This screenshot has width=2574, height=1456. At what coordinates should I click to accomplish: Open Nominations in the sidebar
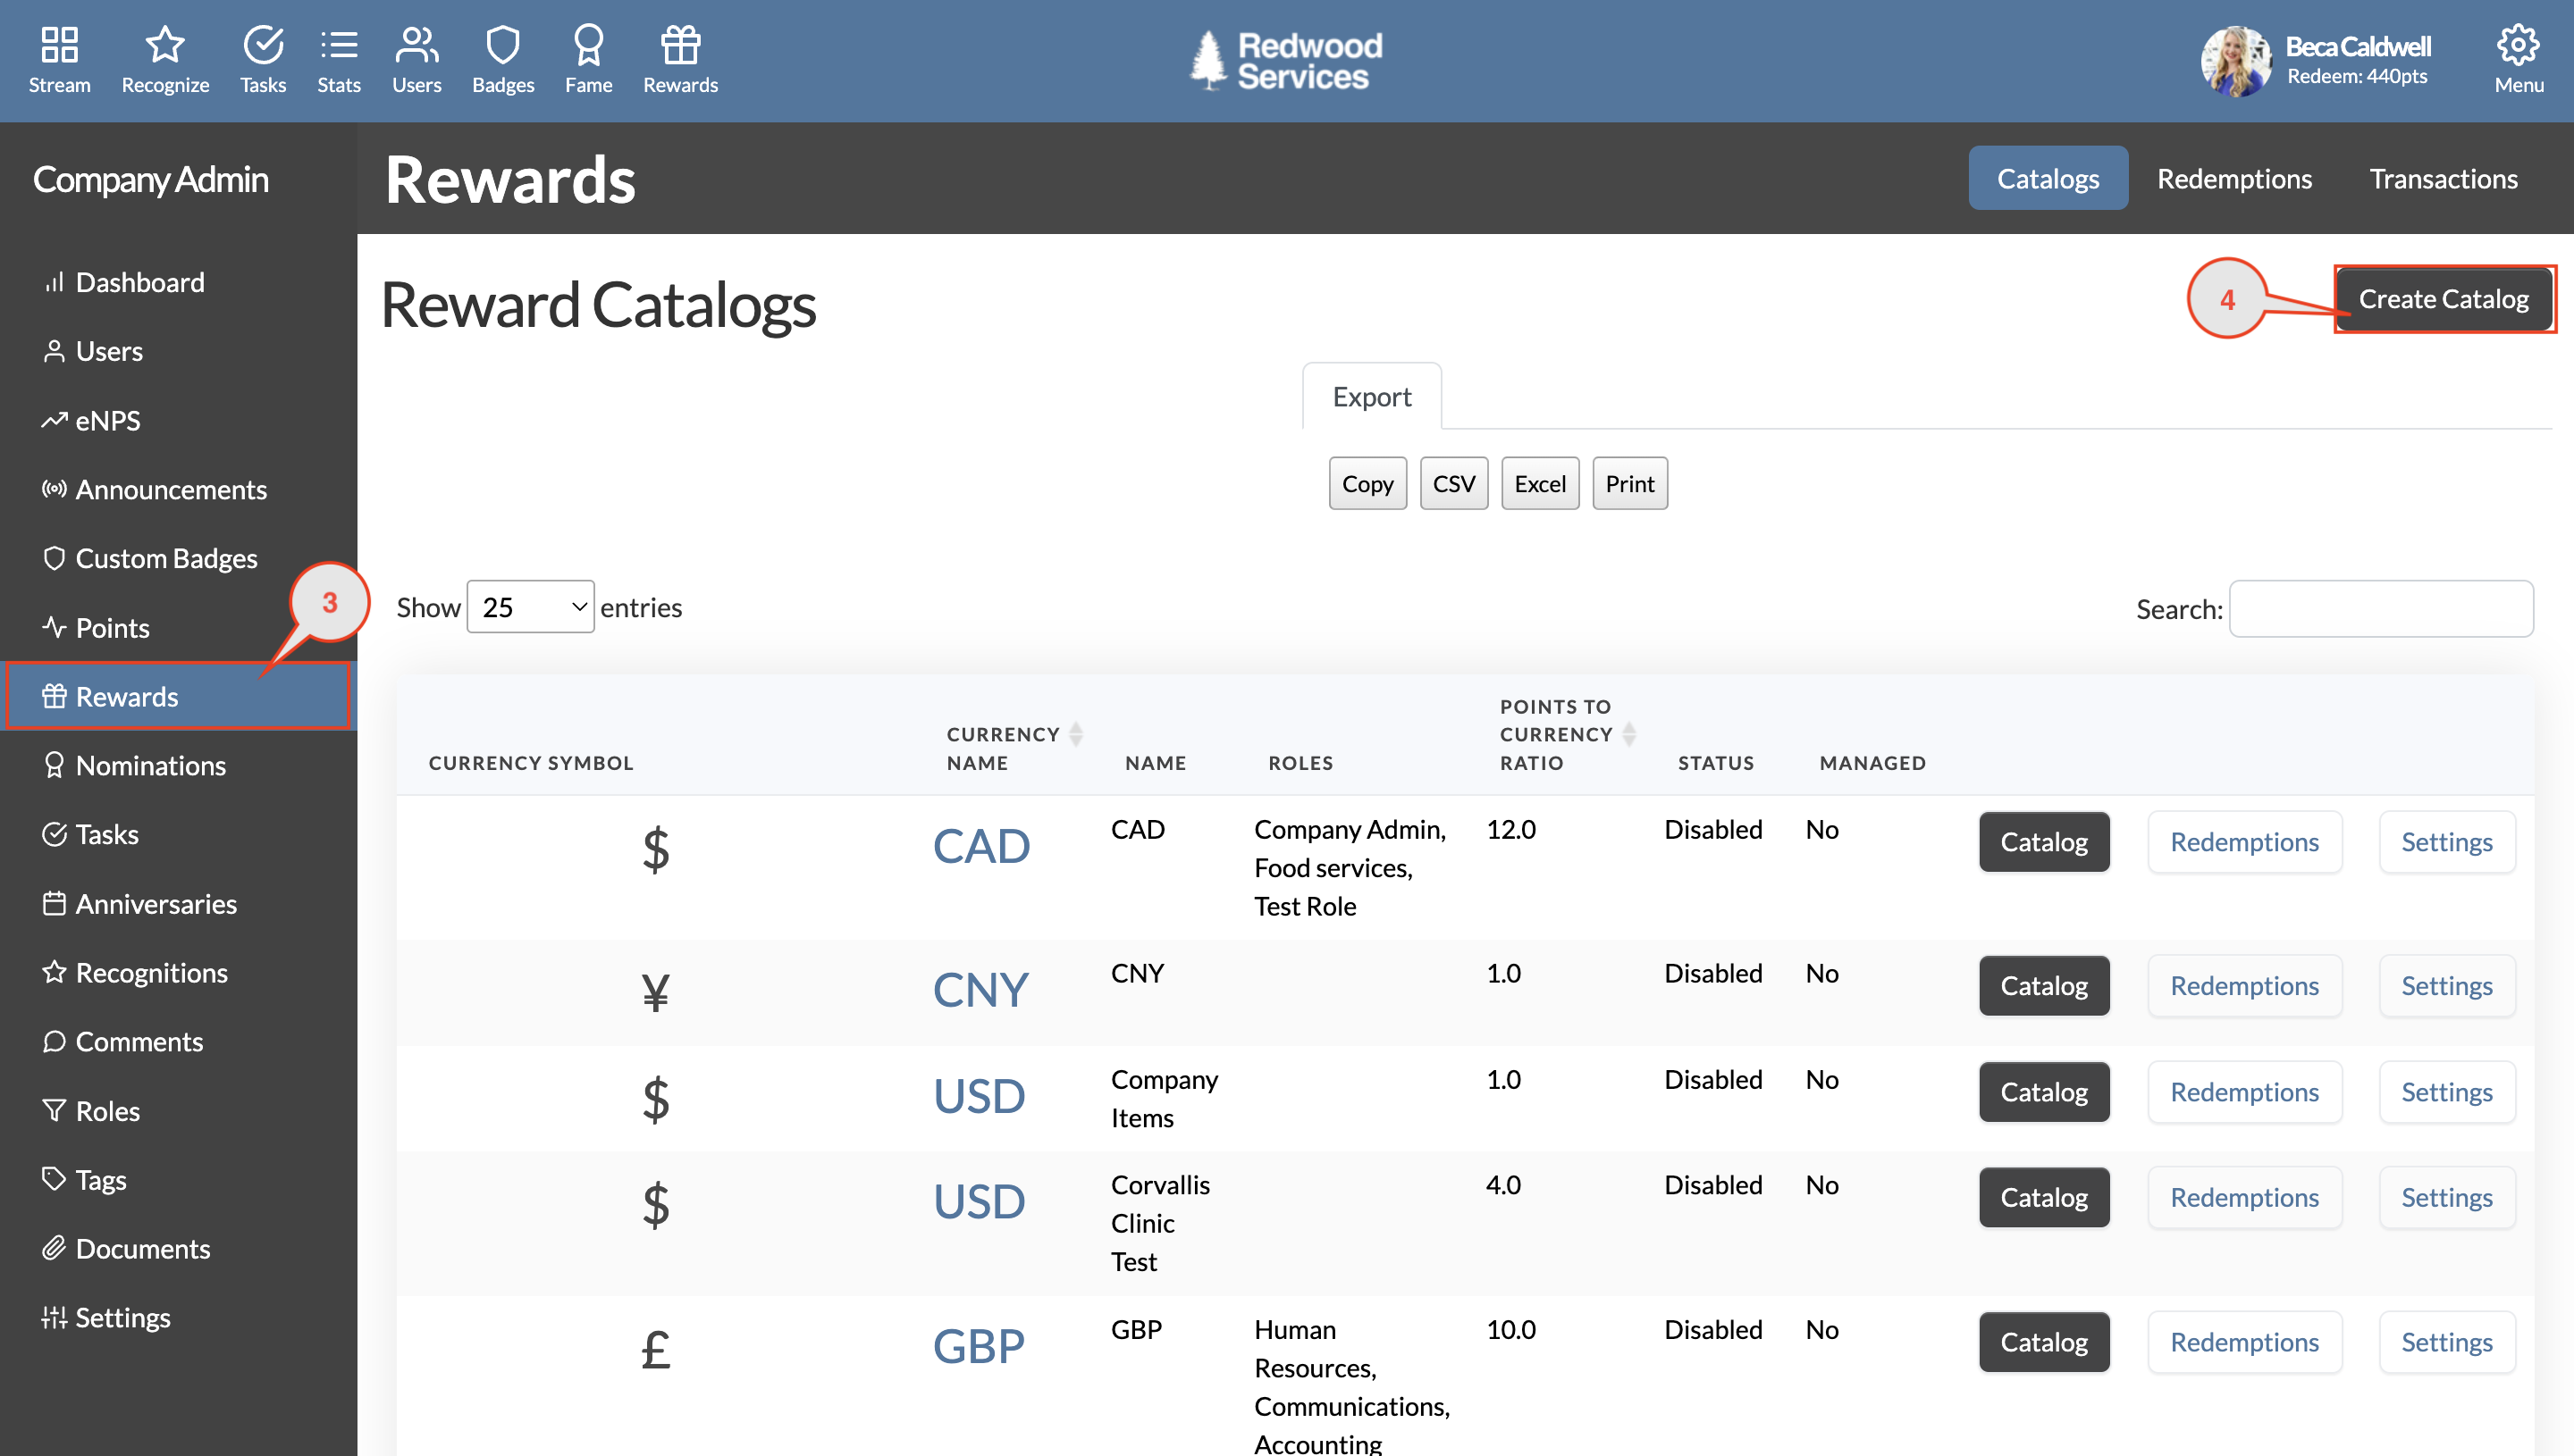pos(150,765)
